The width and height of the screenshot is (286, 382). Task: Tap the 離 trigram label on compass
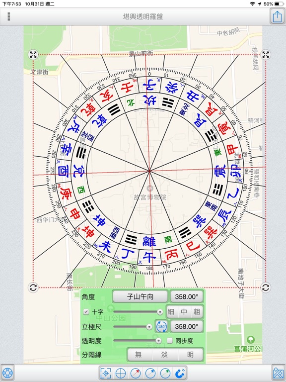point(149,241)
